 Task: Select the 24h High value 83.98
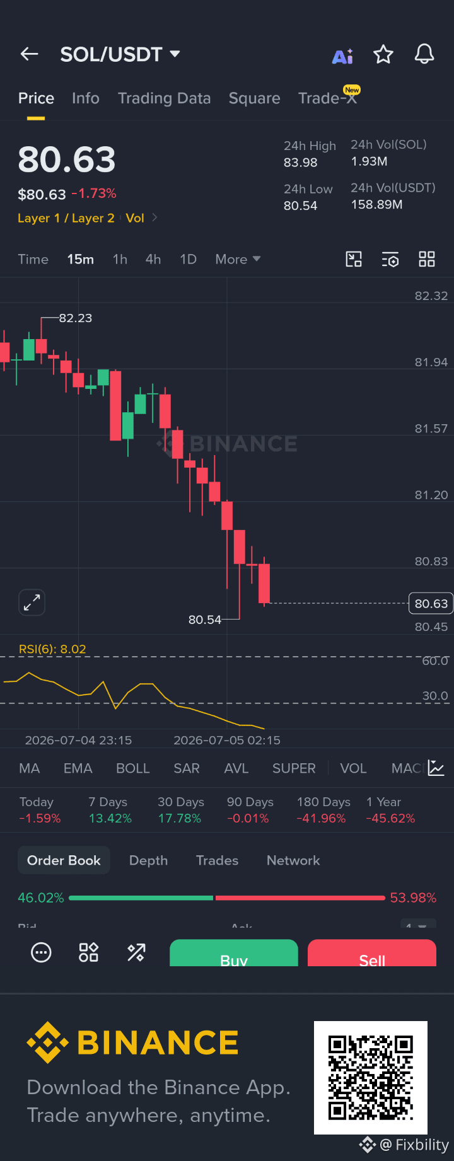pos(301,163)
